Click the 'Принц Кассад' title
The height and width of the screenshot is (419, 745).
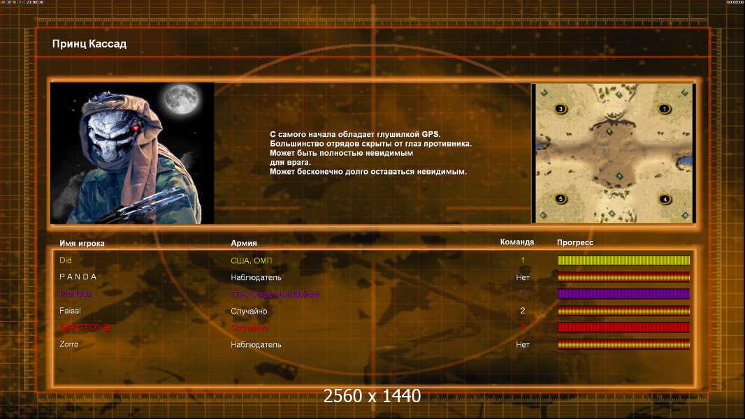[89, 44]
